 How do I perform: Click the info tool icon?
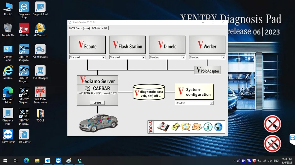(208, 127)
